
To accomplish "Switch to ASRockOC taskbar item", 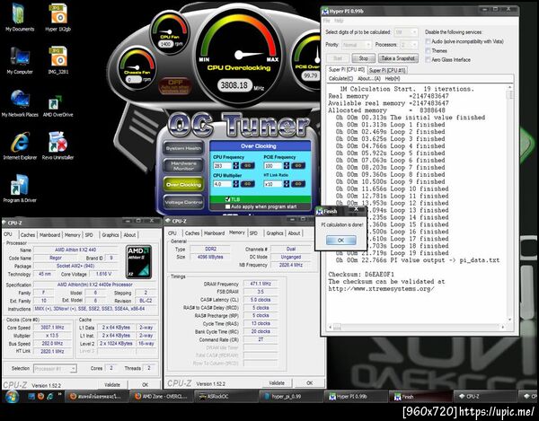I will tap(227, 396).
